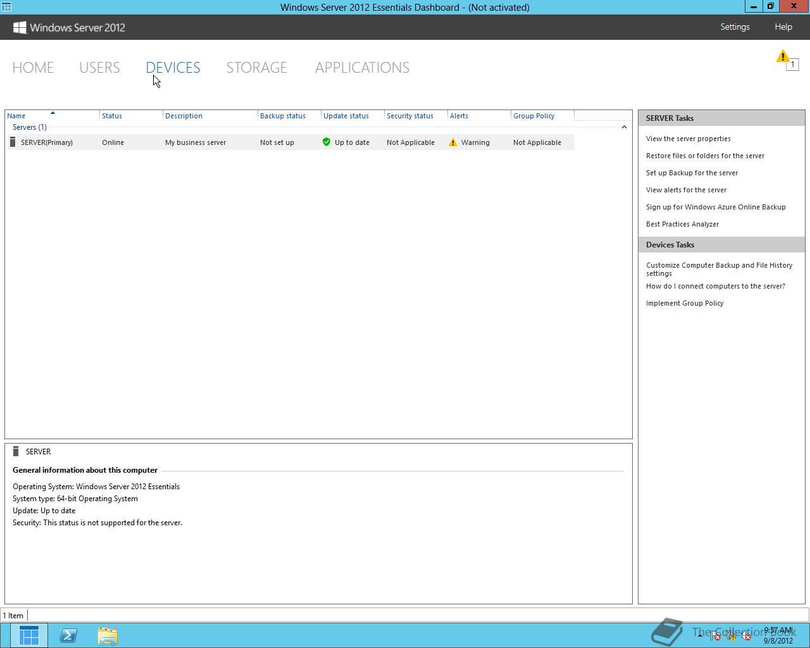
Task: Sort by the Alerts column header
Action: coord(480,116)
